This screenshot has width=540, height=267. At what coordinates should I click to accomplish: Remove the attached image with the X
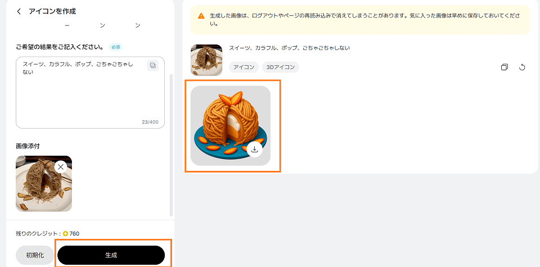[x=61, y=167]
